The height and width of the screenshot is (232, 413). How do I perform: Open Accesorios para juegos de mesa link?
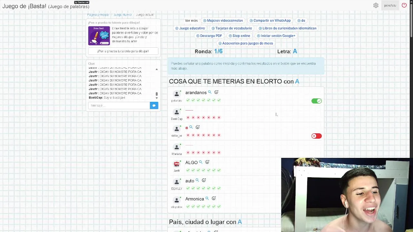point(246,43)
